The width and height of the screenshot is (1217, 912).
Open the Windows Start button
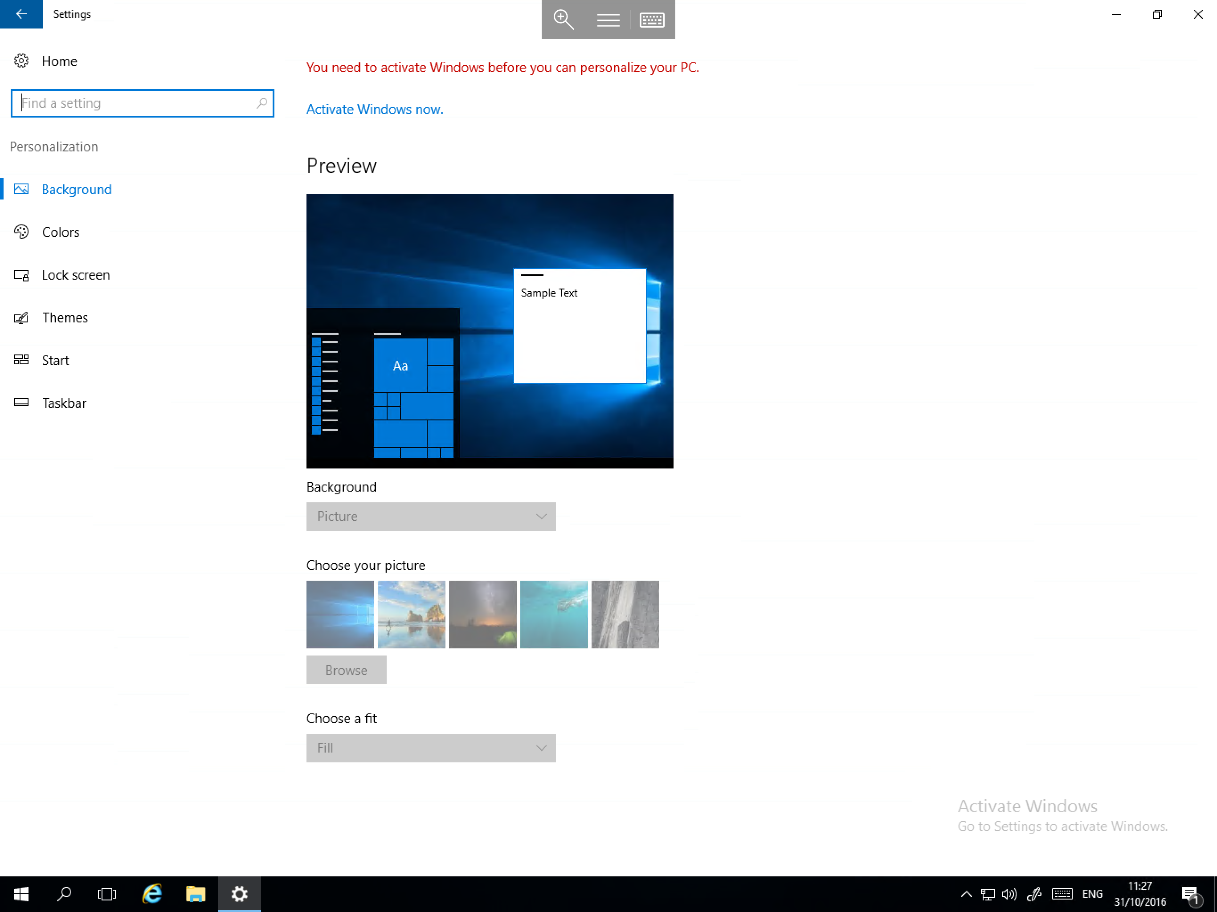[x=21, y=894]
